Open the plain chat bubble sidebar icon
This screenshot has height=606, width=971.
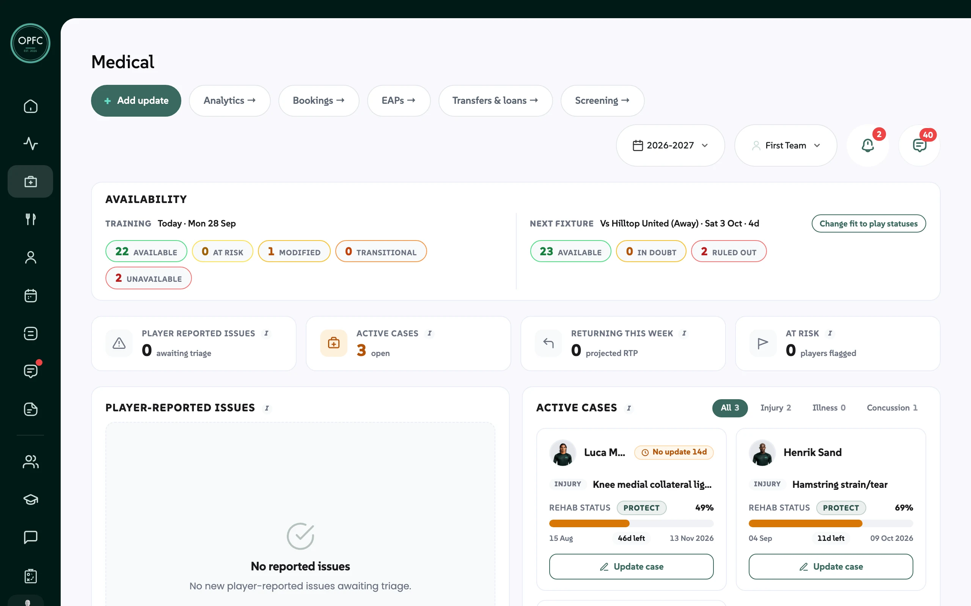point(30,537)
